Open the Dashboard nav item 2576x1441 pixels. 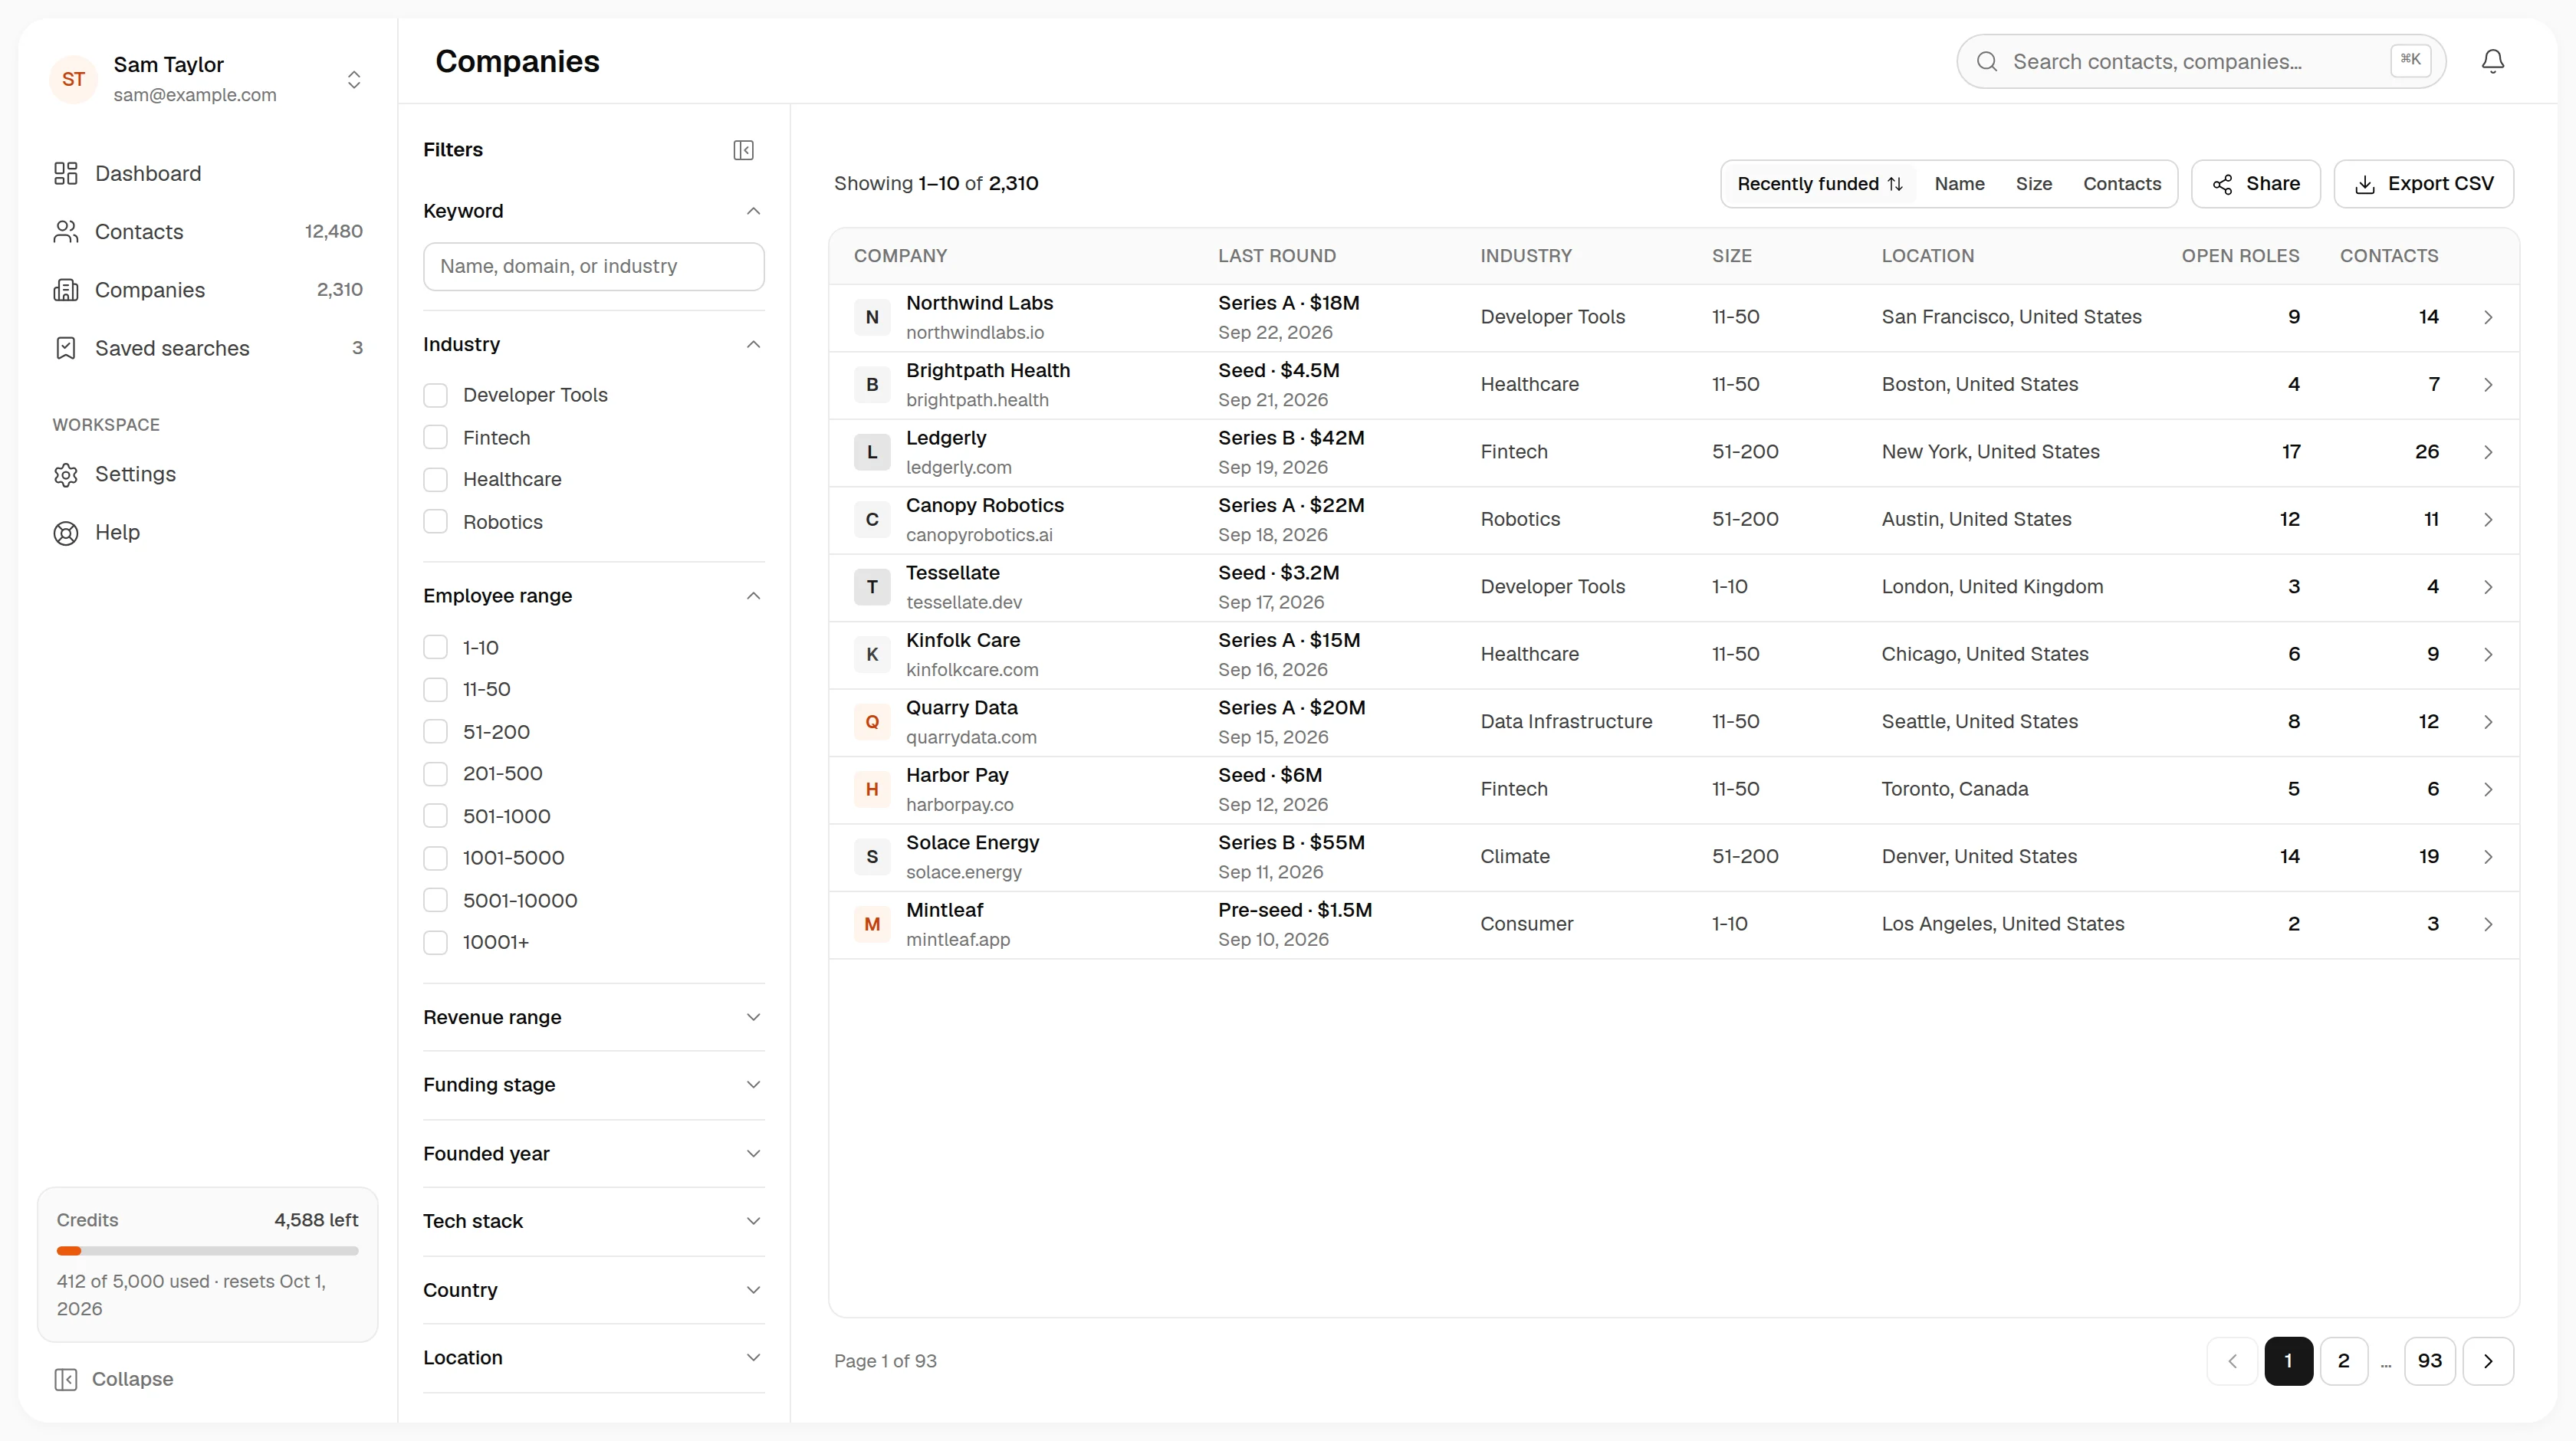[x=208, y=174]
